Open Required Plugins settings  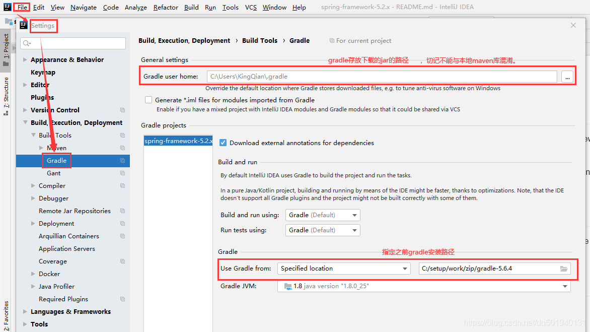coord(63,299)
